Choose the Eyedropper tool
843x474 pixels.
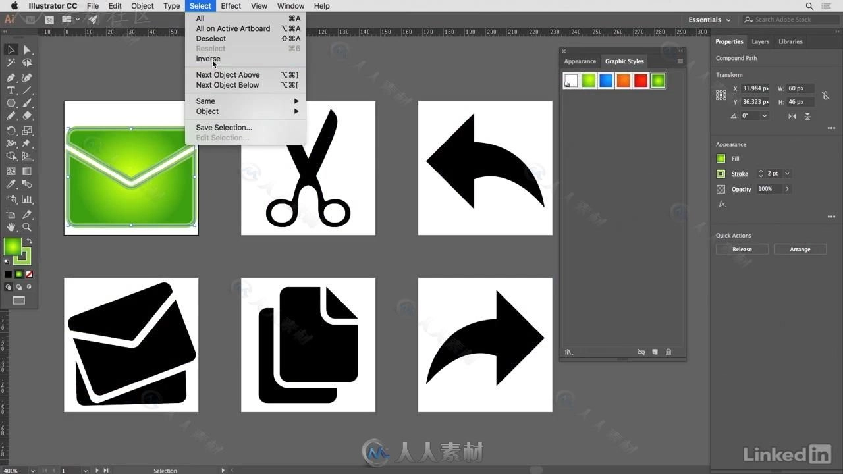(x=11, y=185)
